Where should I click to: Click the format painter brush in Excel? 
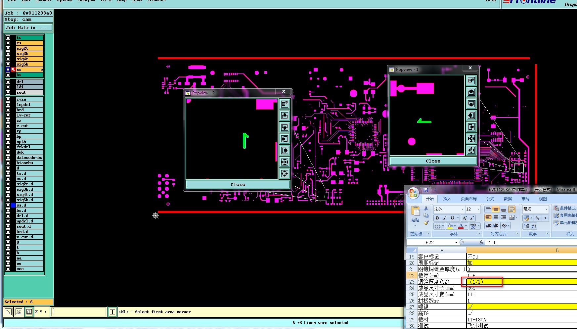426,223
